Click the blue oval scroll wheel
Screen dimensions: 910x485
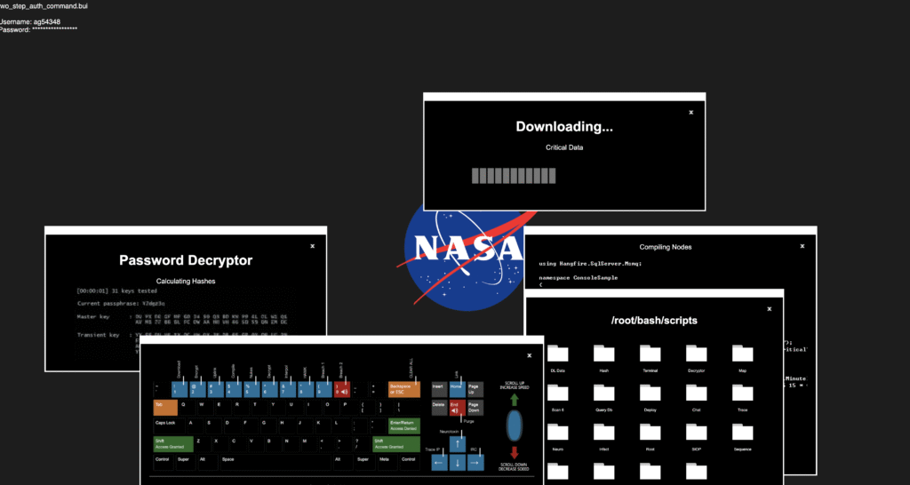coord(515,425)
